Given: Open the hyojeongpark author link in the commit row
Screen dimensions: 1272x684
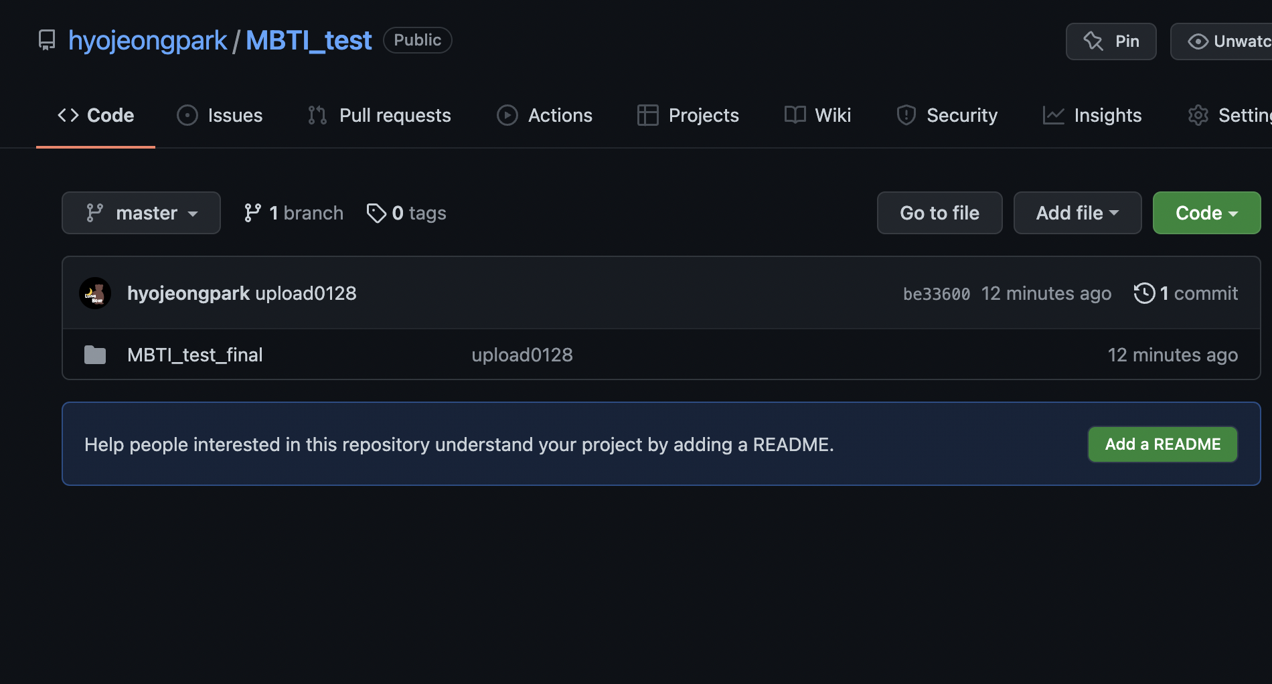Looking at the screenshot, I should pyautogui.click(x=188, y=293).
